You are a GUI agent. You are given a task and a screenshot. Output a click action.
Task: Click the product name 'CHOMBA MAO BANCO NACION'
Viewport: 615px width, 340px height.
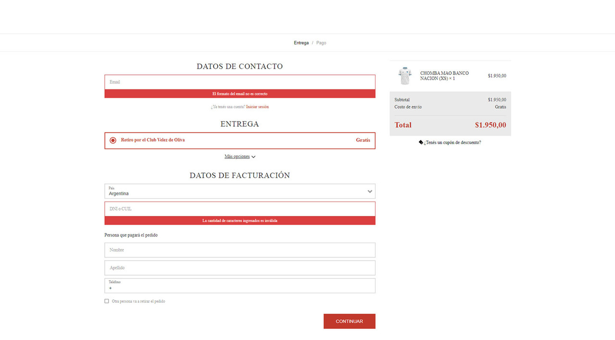(x=444, y=75)
